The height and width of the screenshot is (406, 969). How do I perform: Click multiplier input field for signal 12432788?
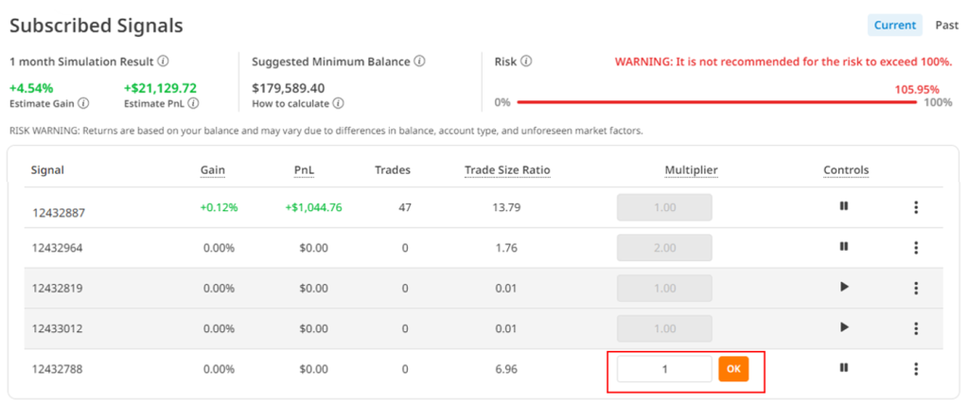point(664,369)
